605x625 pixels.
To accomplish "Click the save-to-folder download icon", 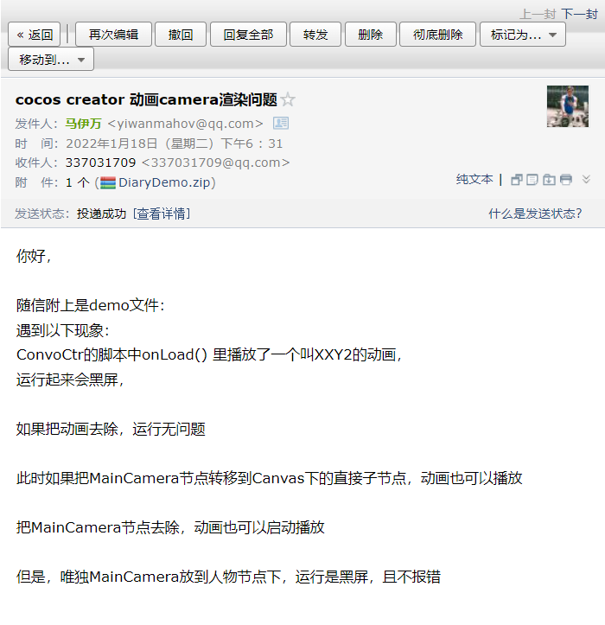I will pos(549,180).
